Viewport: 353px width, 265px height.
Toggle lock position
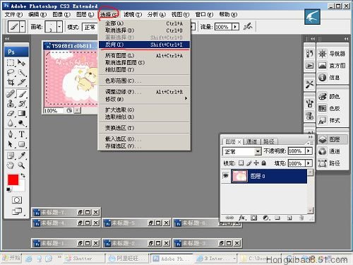coord(256,163)
